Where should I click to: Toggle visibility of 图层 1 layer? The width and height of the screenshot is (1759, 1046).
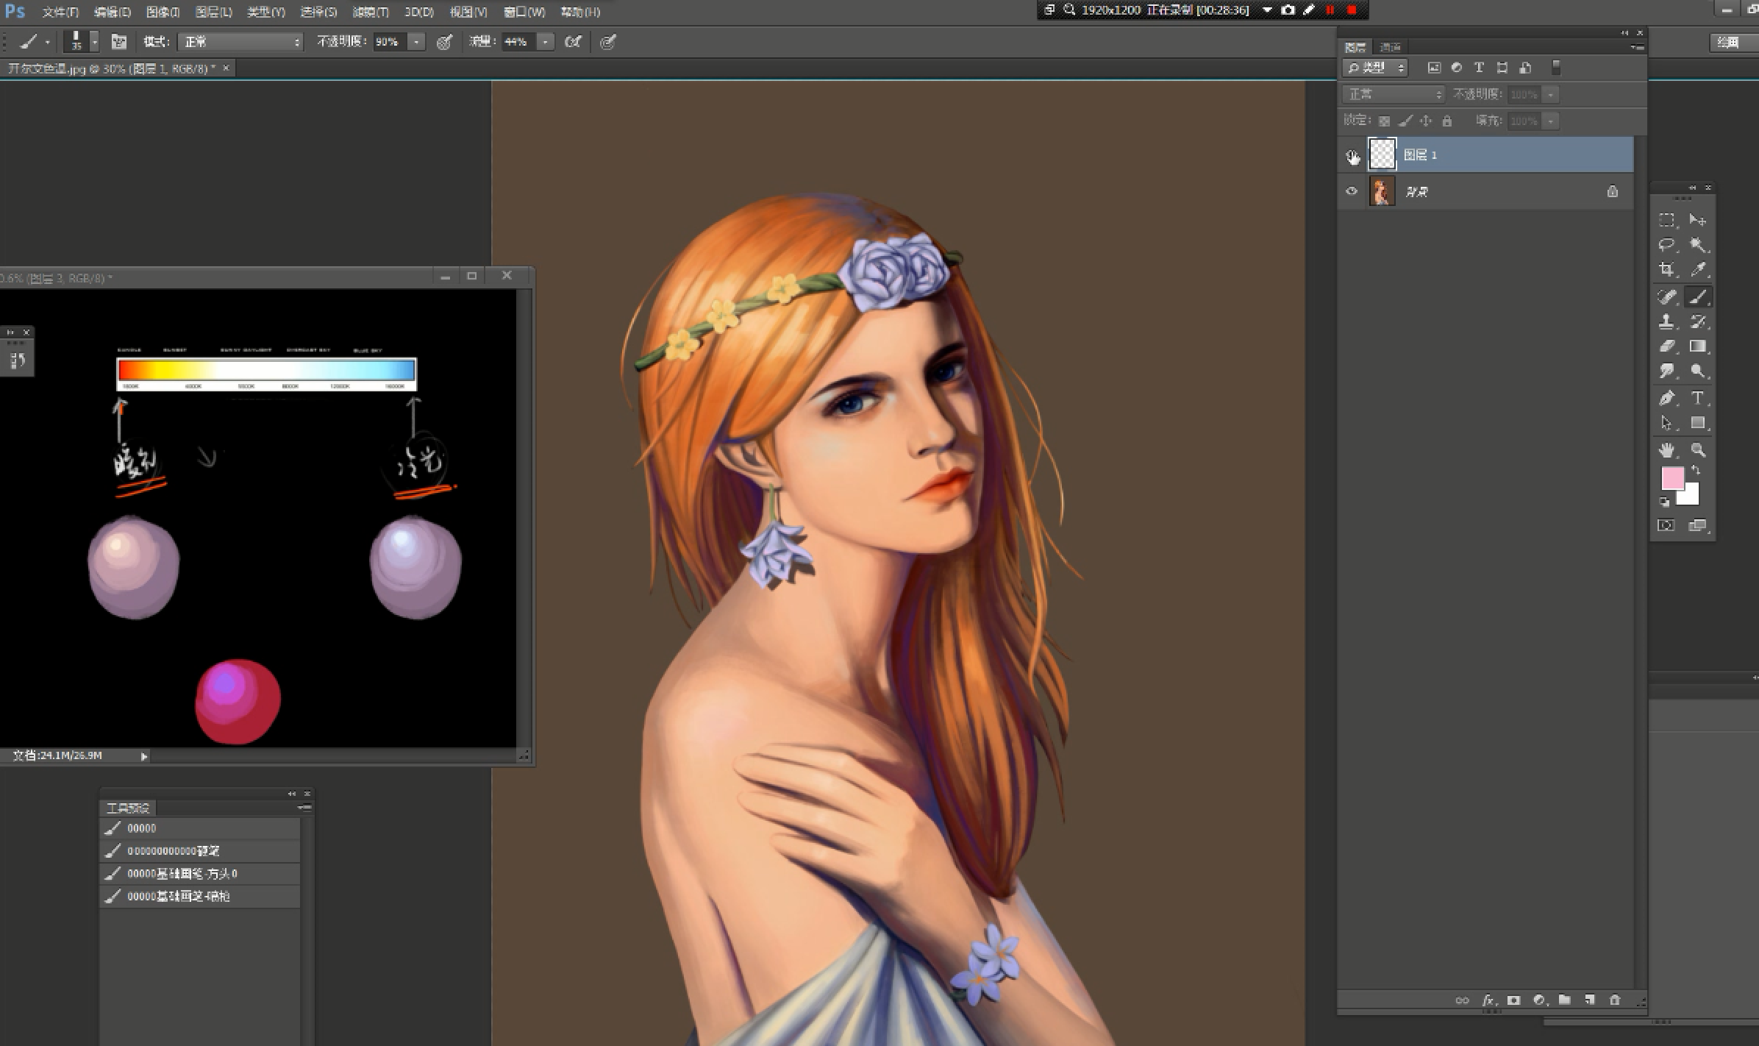1352,155
